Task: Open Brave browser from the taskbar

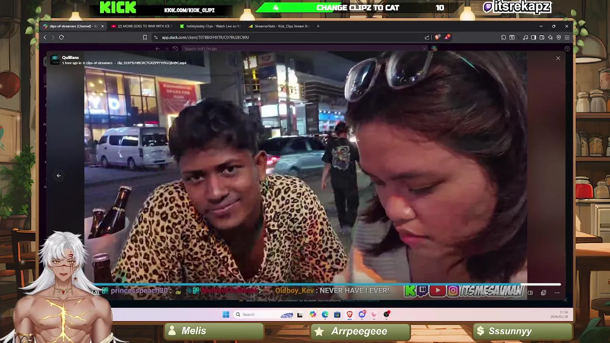Action: tap(349, 314)
